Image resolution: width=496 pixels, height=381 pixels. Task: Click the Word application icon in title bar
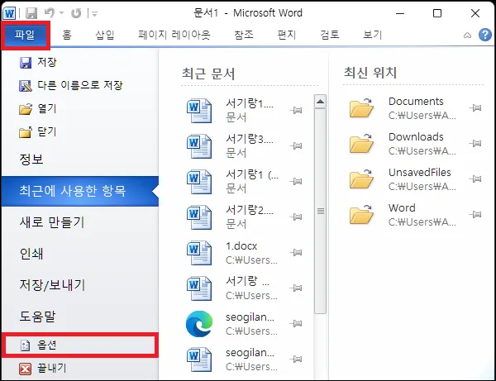click(x=9, y=13)
